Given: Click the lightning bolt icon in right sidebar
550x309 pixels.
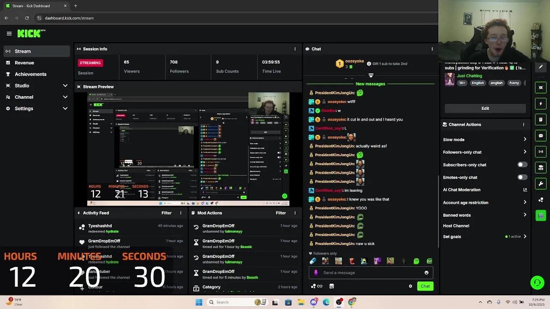Looking at the screenshot, I should pyautogui.click(x=541, y=104).
